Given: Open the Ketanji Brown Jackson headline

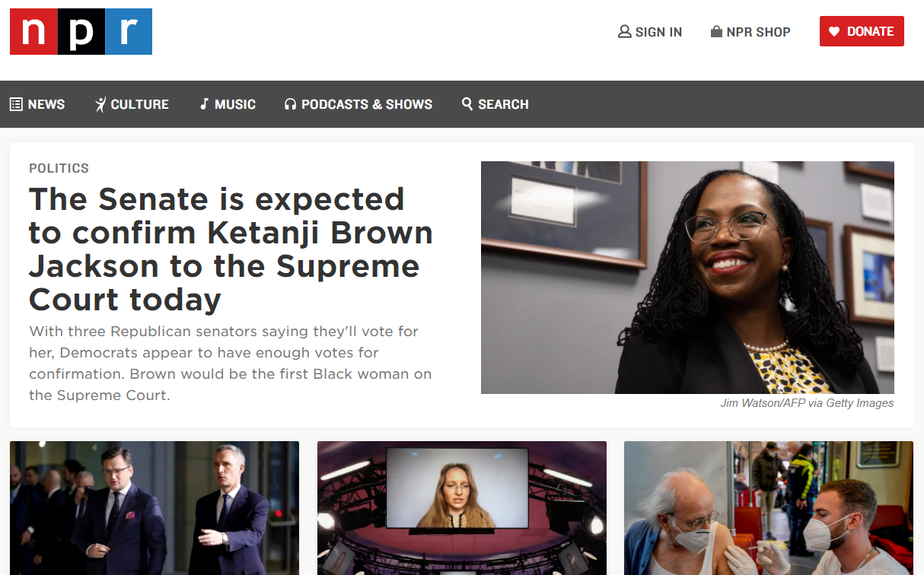Looking at the screenshot, I should [x=231, y=249].
